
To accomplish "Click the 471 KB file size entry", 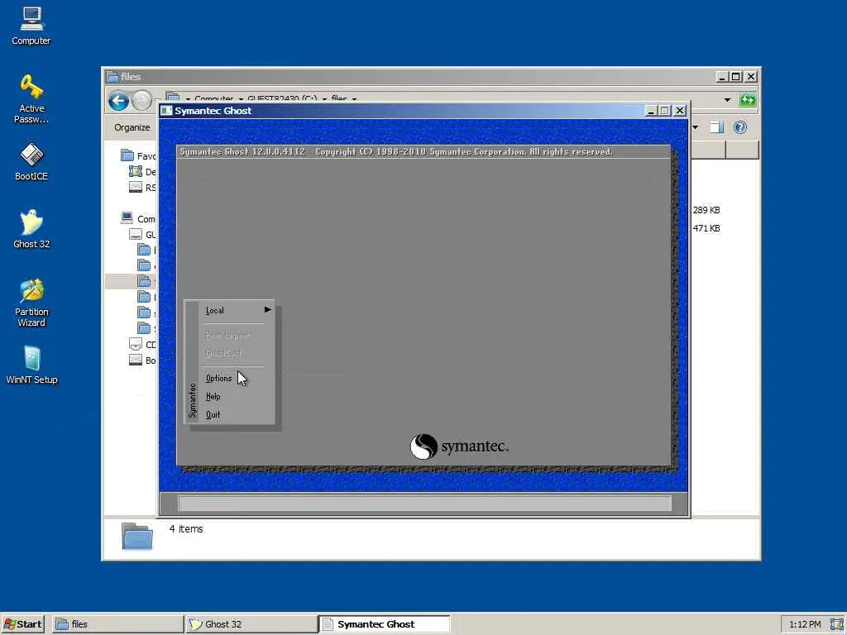I will (x=706, y=228).
